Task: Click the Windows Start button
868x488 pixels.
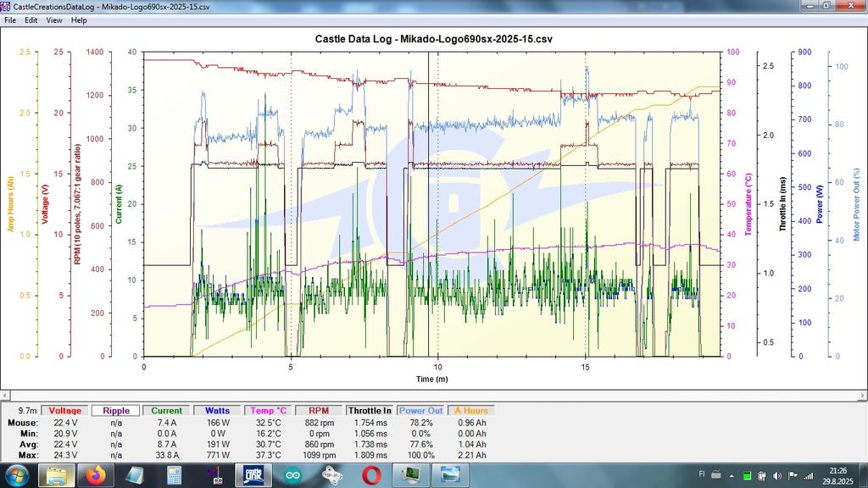Action: [x=16, y=475]
